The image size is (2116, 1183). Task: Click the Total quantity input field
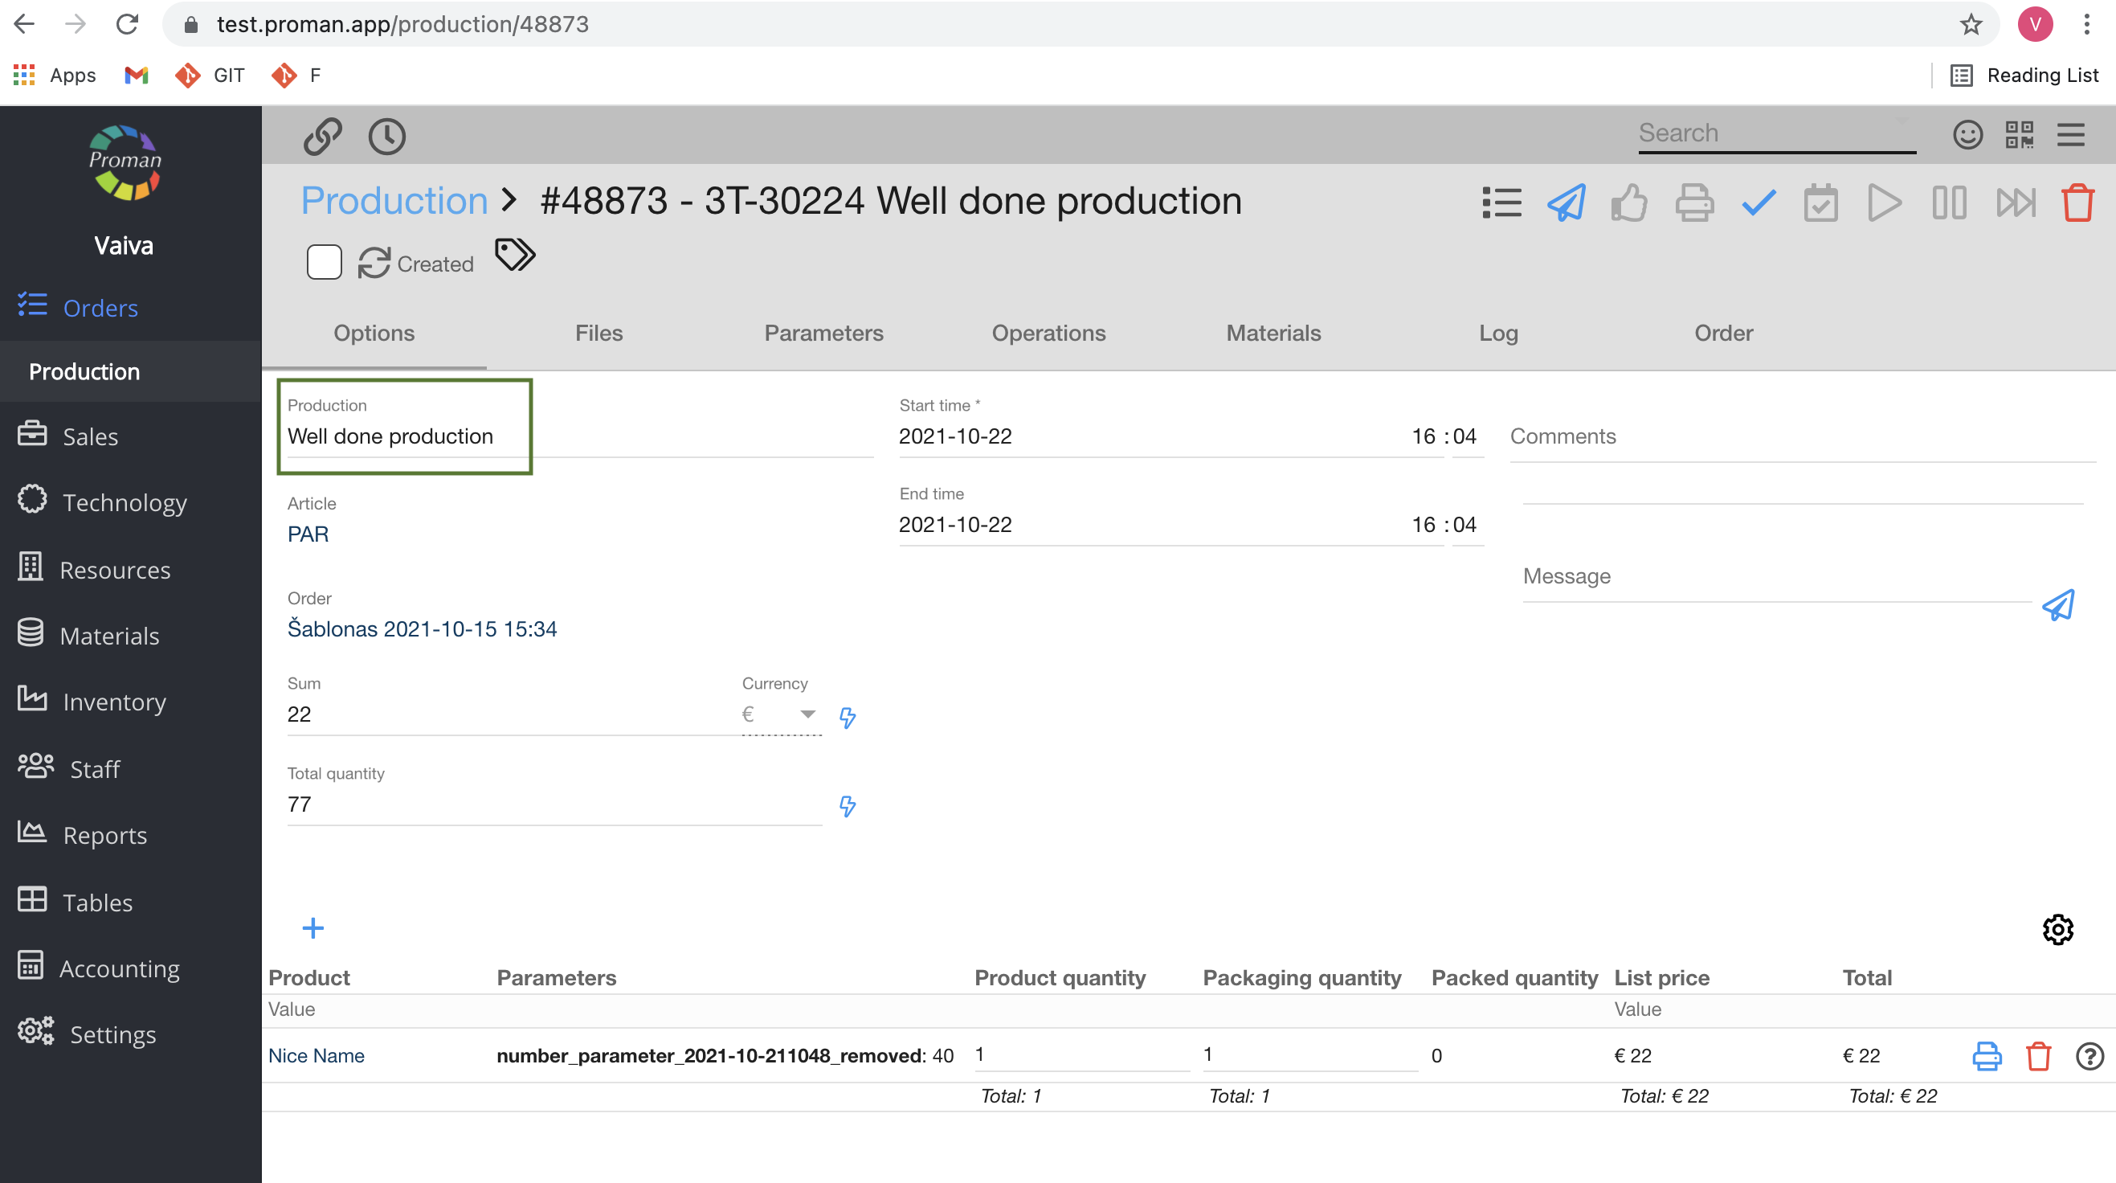click(x=554, y=804)
